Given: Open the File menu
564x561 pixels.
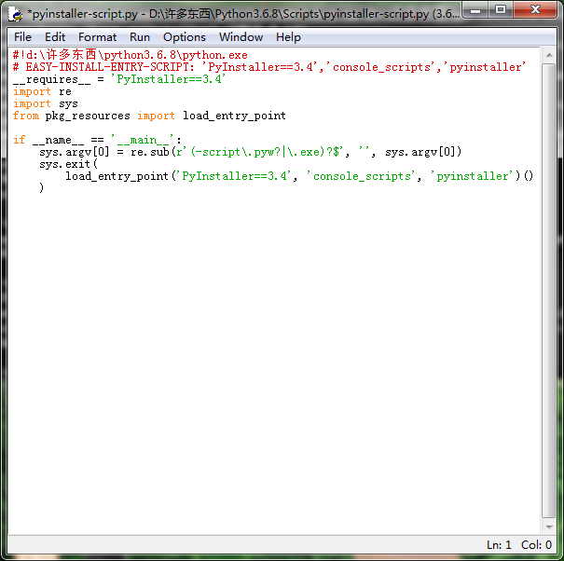Looking at the screenshot, I should (23, 37).
